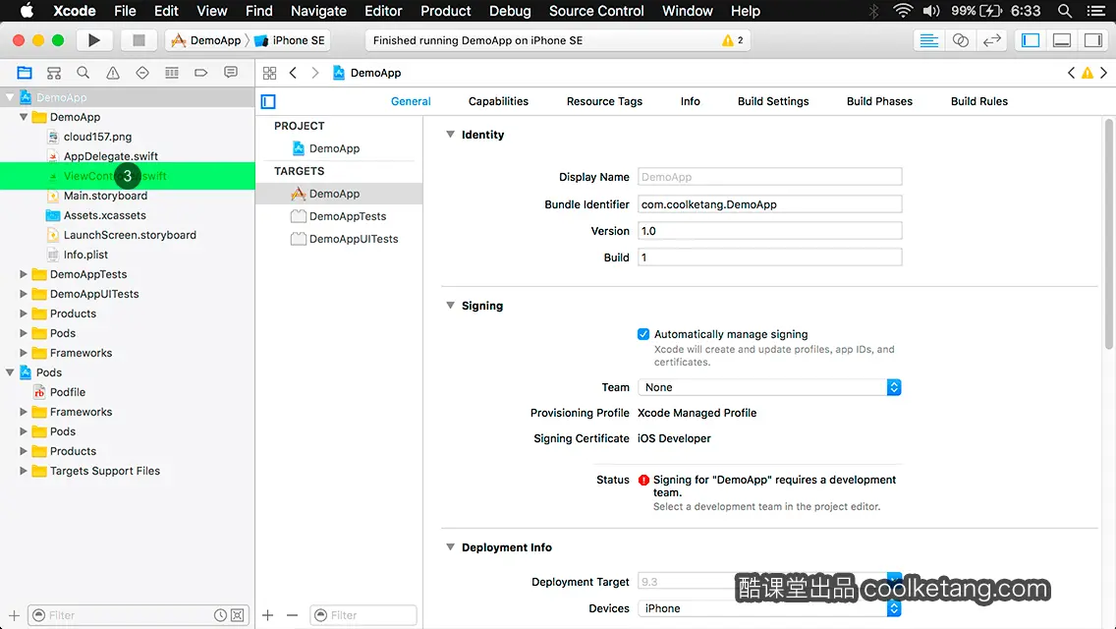
Task: Open the report navigator
Action: click(231, 73)
